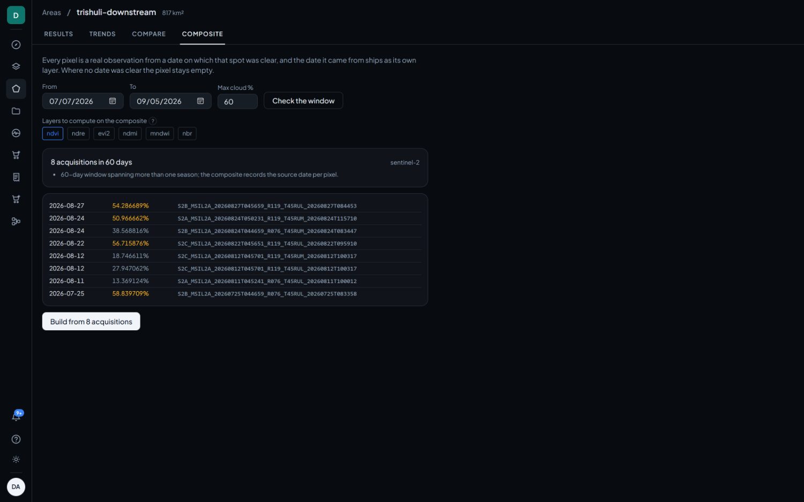
Task: Click cloud value 38.568816%
Action: [x=131, y=231]
